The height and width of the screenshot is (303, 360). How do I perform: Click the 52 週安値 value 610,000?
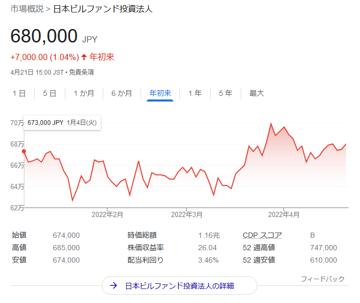point(324,260)
